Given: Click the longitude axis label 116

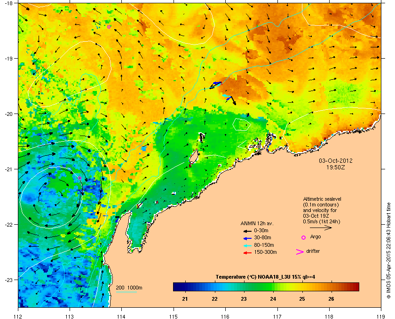Looking at the screenshot, I should (225, 316).
